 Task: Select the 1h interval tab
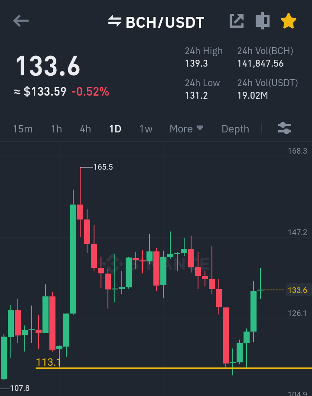[57, 129]
